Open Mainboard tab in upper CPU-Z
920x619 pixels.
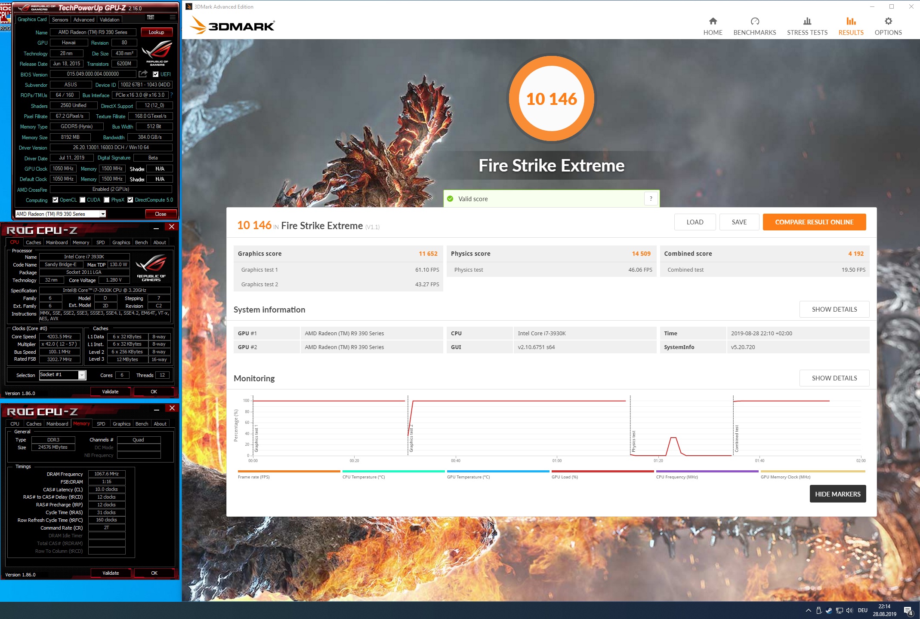57,242
